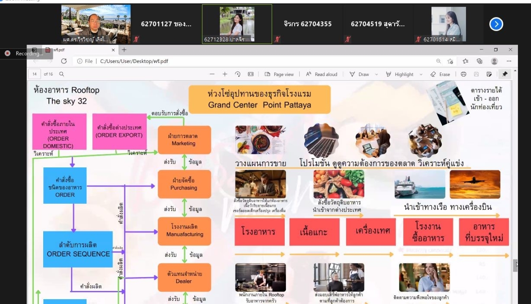Click the zoom magnifier in address bar
The height and width of the screenshot is (304, 531).
[439, 61]
